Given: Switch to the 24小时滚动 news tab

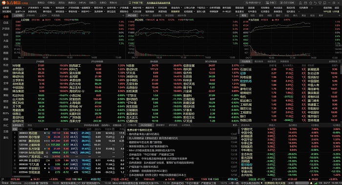Looking at the screenshot, I should (146, 125).
